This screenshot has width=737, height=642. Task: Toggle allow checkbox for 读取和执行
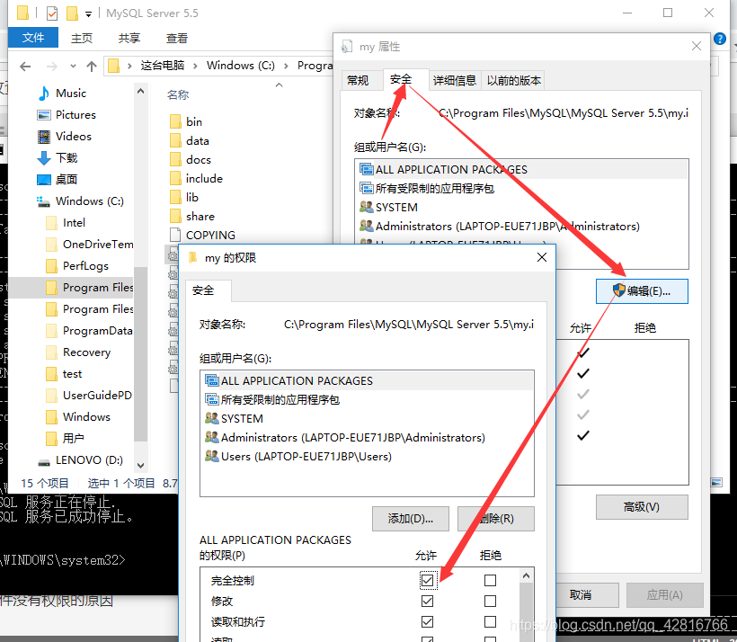click(x=427, y=622)
